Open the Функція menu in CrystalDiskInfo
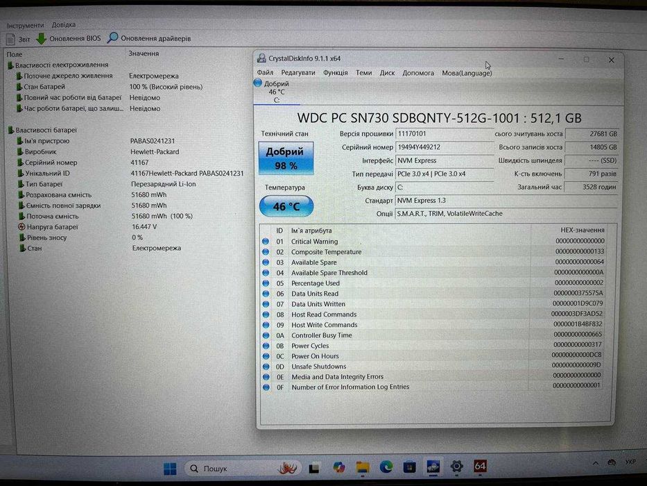 (x=335, y=73)
